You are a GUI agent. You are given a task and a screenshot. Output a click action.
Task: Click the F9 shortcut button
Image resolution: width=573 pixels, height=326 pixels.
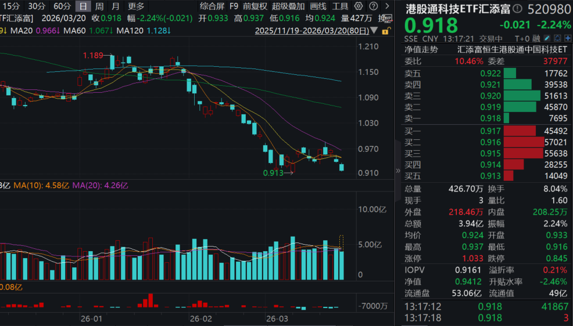click(234, 6)
